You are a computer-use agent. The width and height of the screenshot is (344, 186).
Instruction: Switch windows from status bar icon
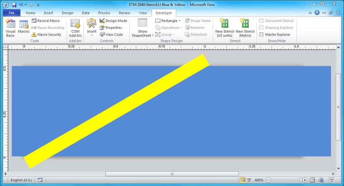(331, 180)
